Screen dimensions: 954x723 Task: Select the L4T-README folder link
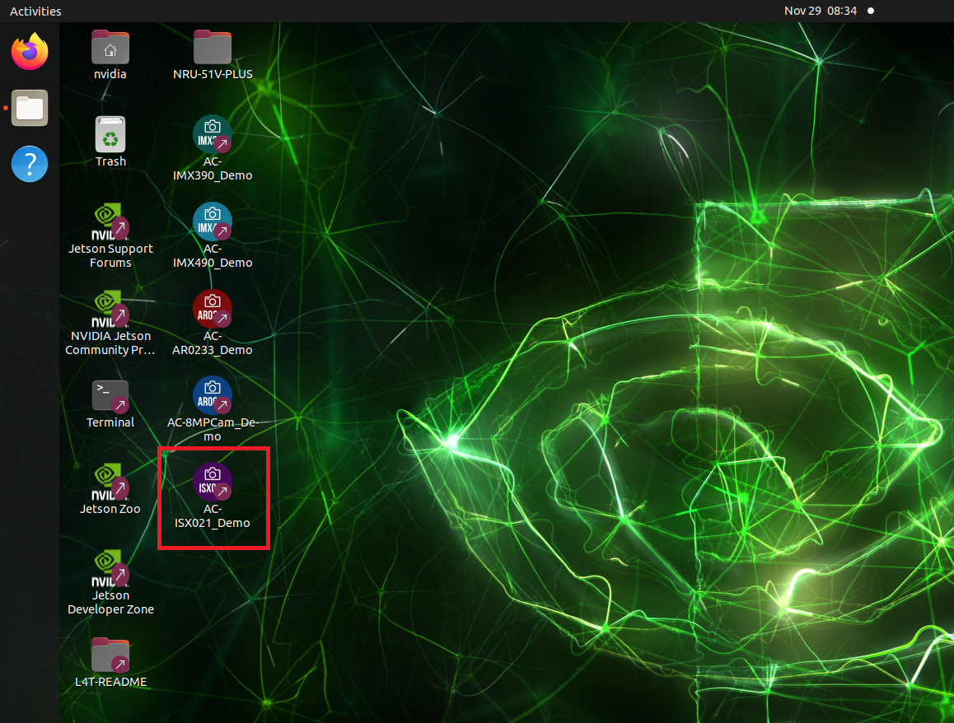pyautogui.click(x=110, y=655)
